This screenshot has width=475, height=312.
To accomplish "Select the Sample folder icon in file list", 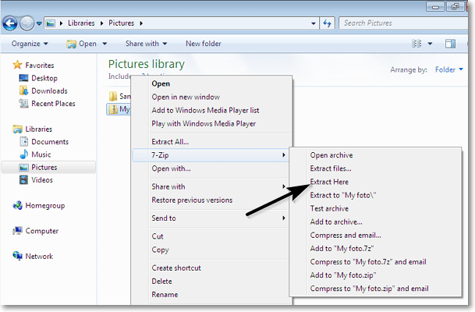I will click(113, 96).
